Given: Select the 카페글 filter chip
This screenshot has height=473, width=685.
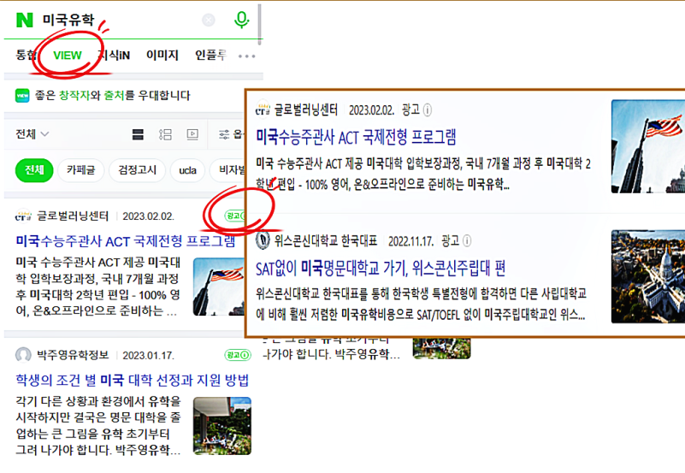Looking at the screenshot, I should (81, 170).
